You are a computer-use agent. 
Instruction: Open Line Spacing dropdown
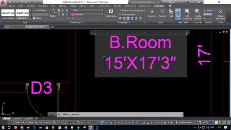[x=127, y=14]
